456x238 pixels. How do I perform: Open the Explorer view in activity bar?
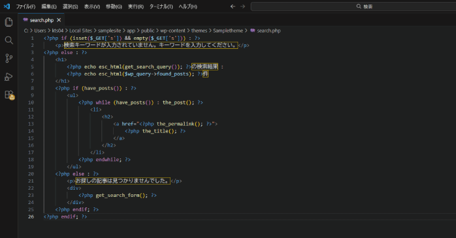(8, 22)
